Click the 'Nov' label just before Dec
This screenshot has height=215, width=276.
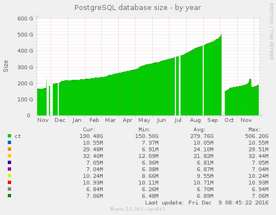point(43,120)
